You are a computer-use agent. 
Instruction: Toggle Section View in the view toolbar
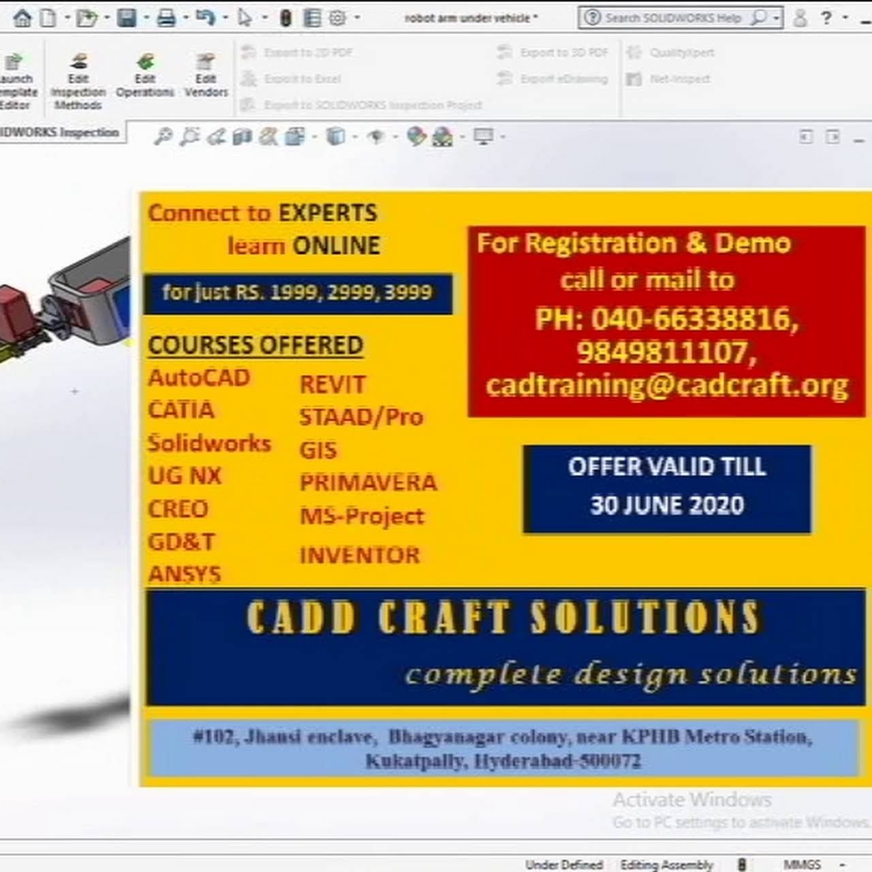coord(242,137)
